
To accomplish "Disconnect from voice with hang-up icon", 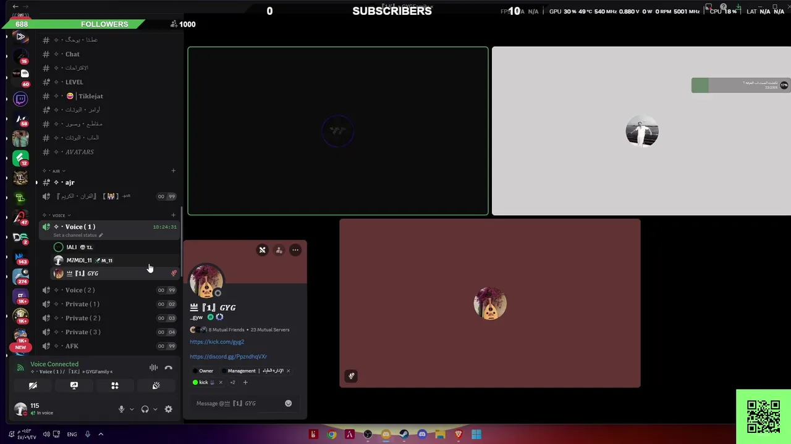I will coord(168,368).
